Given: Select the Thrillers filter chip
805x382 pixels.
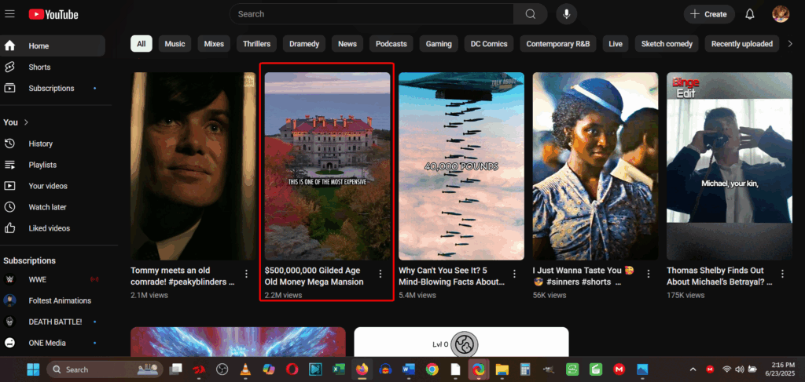Looking at the screenshot, I should 257,43.
